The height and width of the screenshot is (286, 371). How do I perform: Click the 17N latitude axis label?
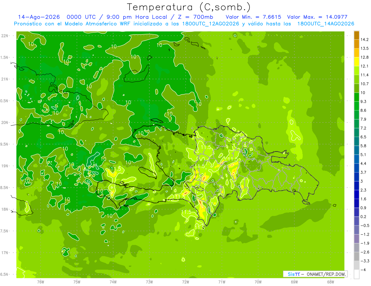click(5, 253)
